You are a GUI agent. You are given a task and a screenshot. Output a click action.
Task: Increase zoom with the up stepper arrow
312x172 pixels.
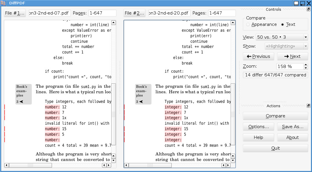coord(306,65)
